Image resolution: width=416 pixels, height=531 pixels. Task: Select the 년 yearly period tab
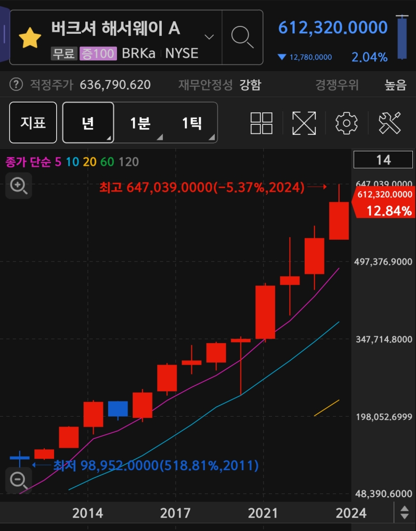88,123
